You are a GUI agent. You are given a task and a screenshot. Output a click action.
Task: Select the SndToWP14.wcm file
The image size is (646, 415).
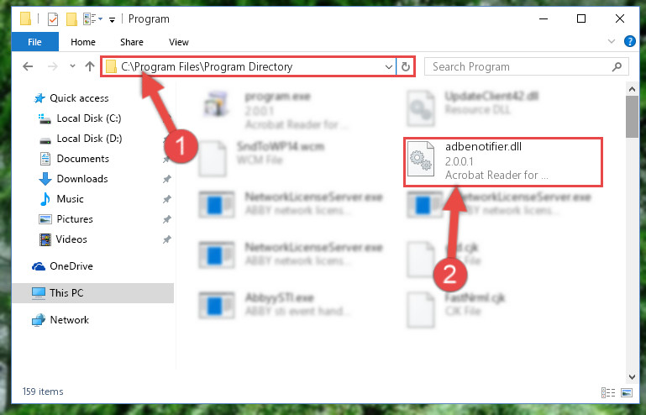click(x=261, y=158)
